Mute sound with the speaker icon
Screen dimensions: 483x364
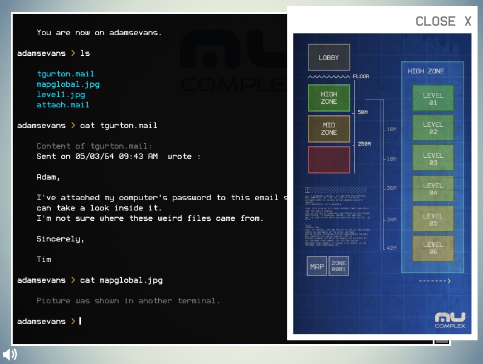pos(10,354)
